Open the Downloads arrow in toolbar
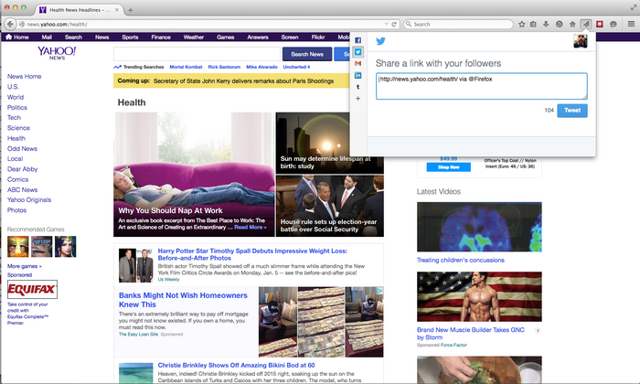This screenshot has height=384, width=640. pos(546,24)
